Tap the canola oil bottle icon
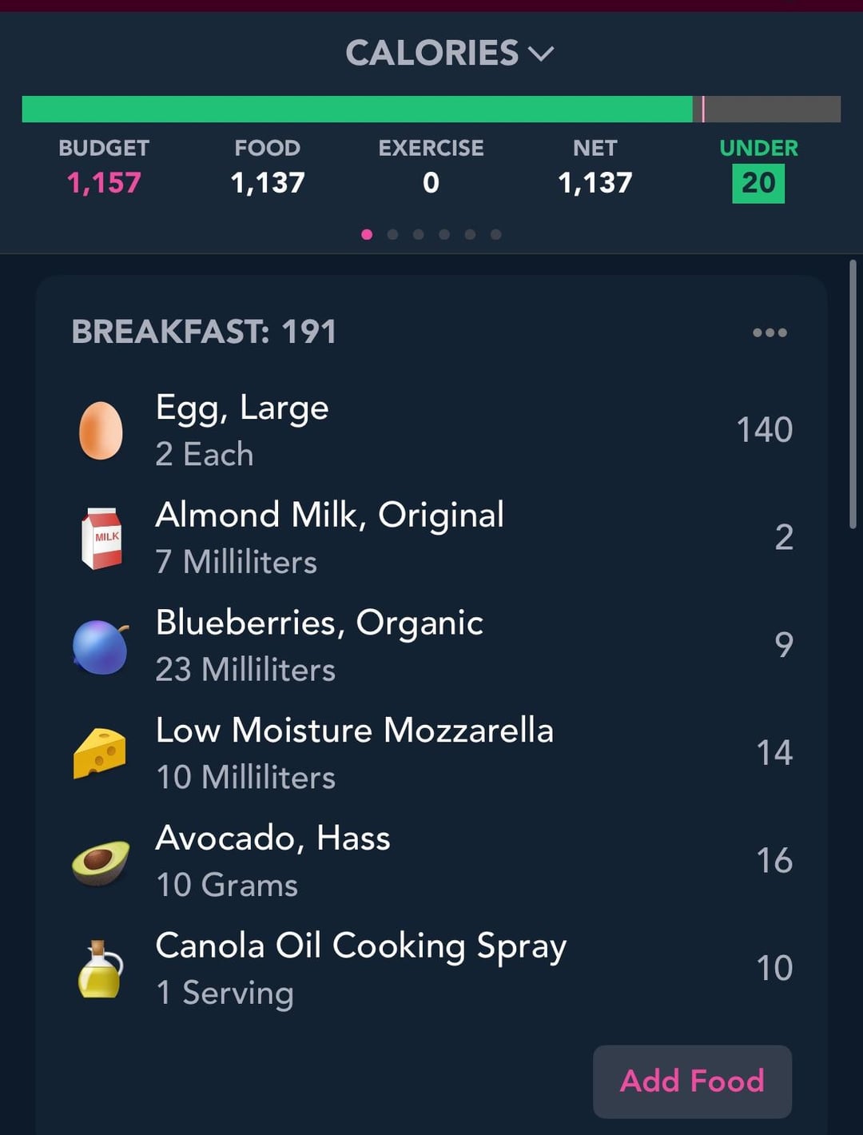 tap(100, 969)
